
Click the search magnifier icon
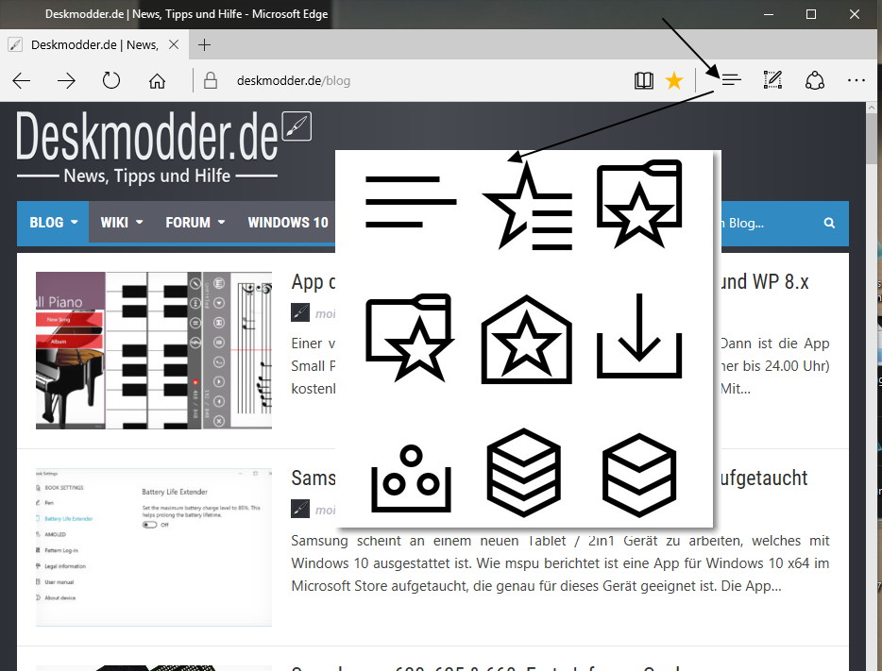point(829,223)
